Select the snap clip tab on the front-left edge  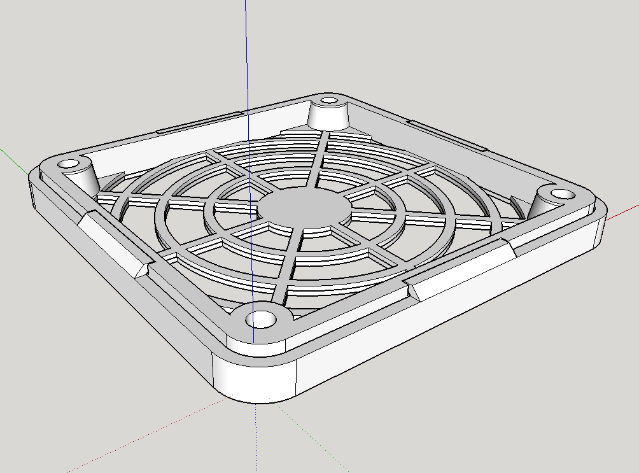click(116, 244)
